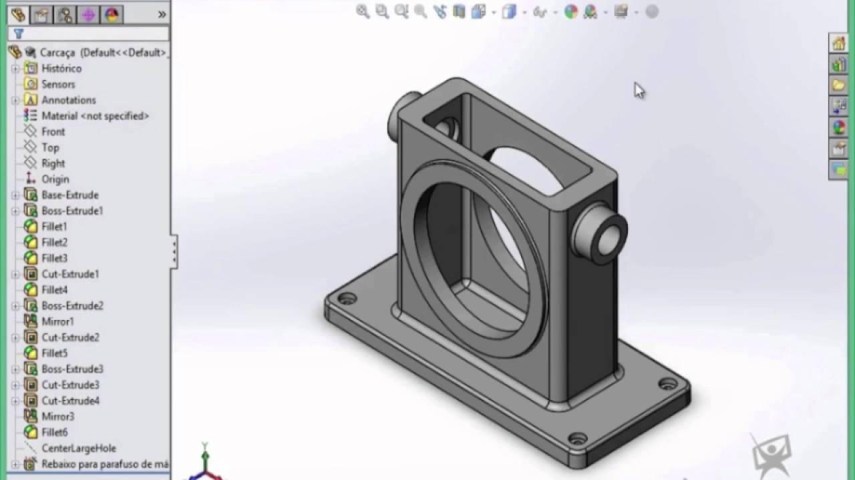Switch to the DimXpertManager tab

tap(88, 14)
